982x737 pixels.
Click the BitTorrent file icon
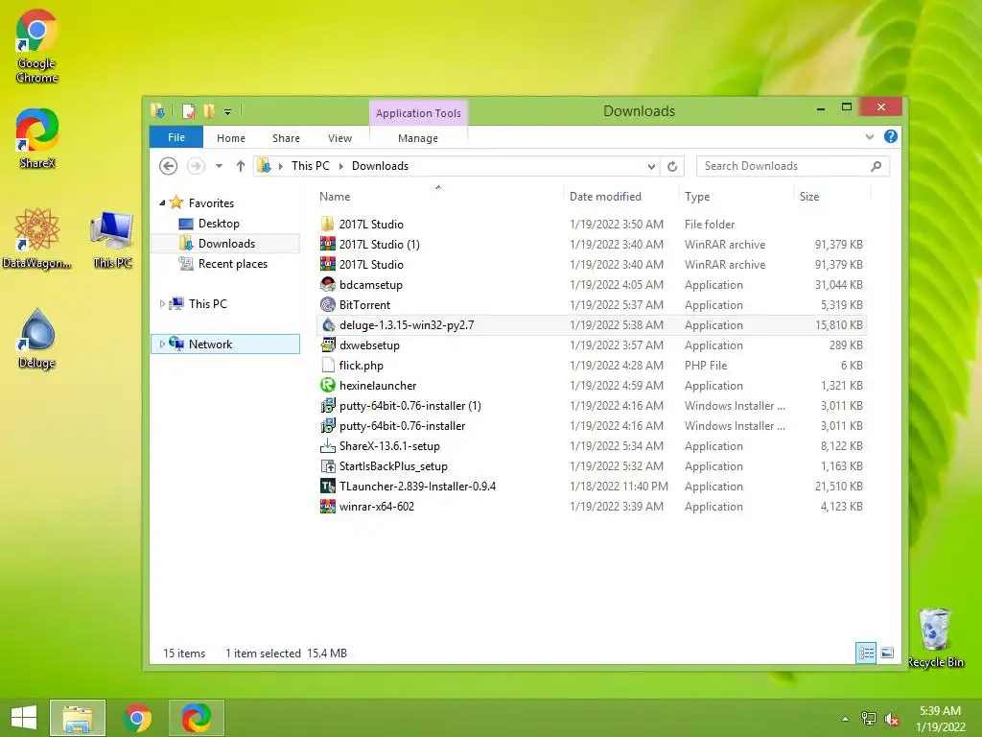point(328,304)
